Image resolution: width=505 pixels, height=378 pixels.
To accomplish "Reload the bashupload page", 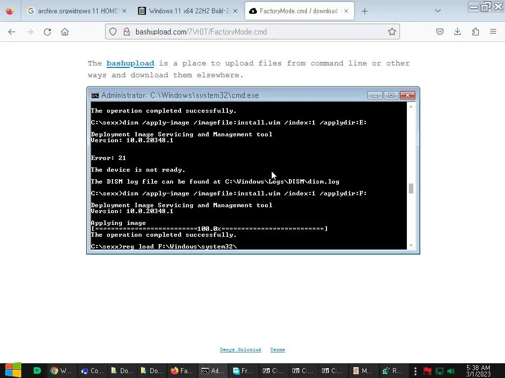I will click(x=47, y=32).
